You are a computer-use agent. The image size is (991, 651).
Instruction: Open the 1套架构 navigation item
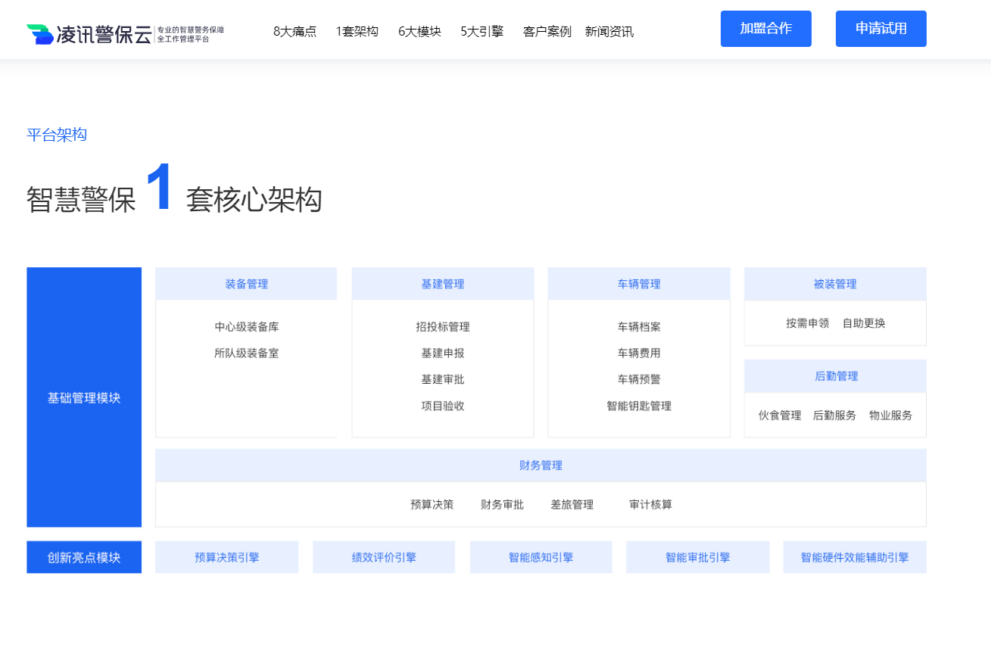click(356, 32)
